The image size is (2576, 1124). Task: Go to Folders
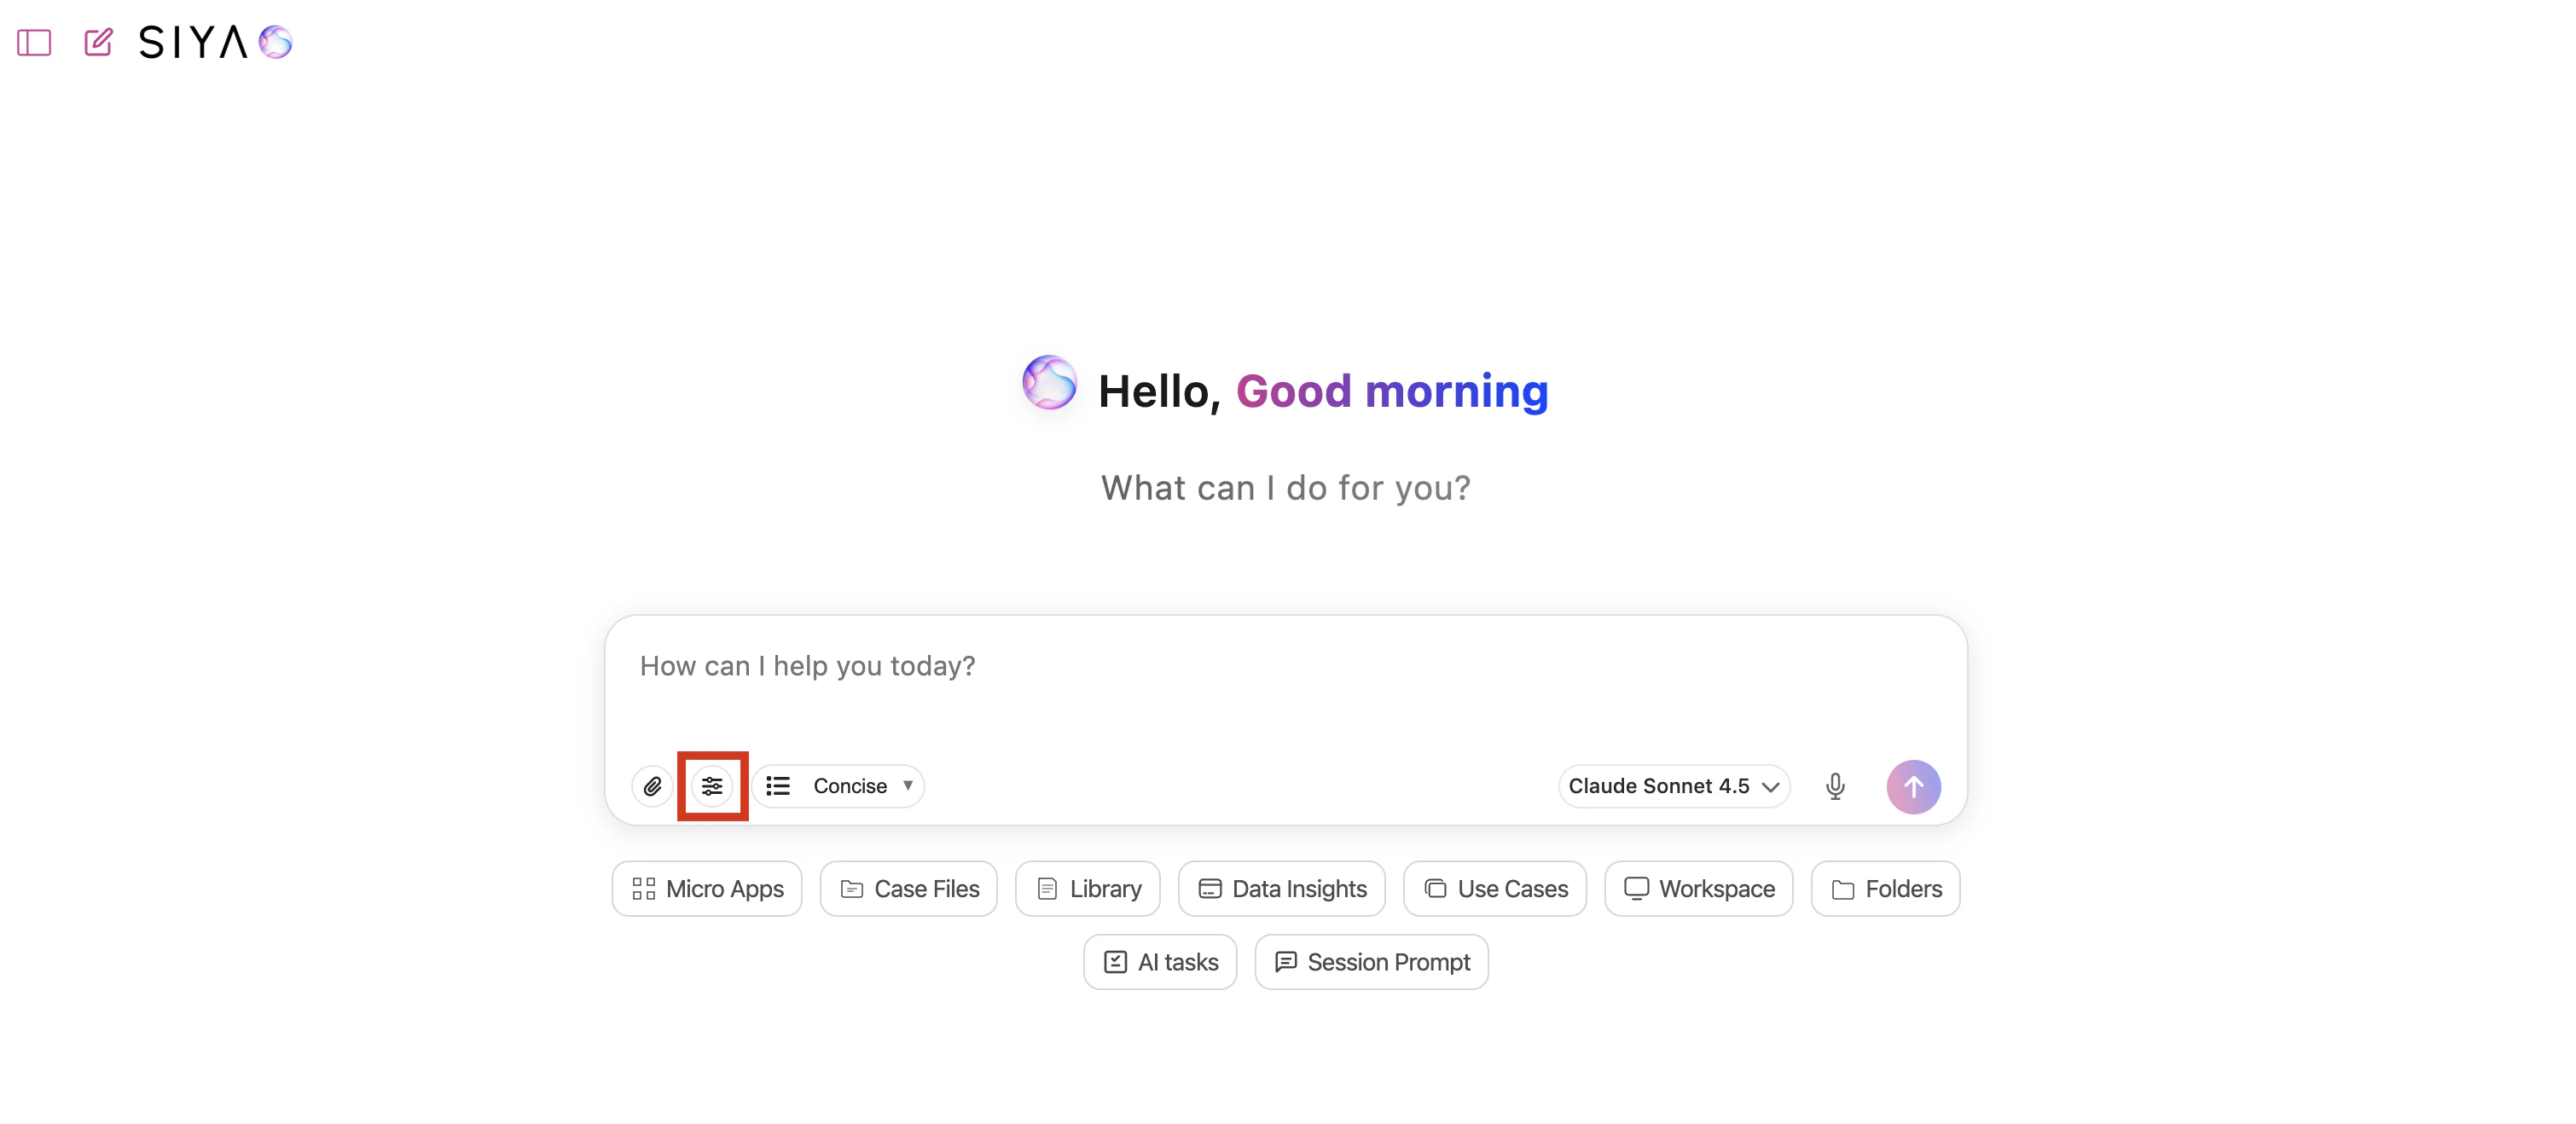tap(1885, 888)
